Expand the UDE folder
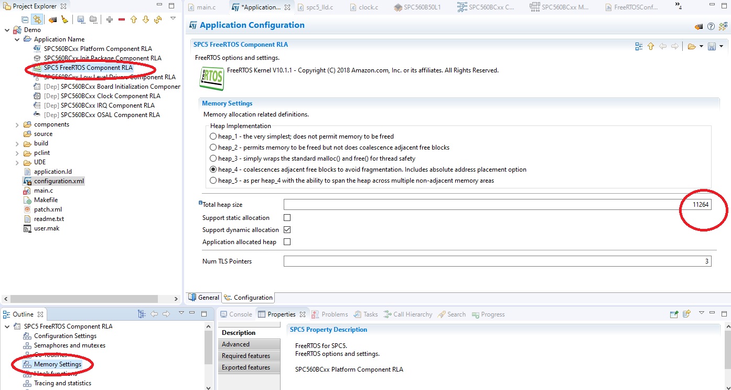 (x=17, y=162)
